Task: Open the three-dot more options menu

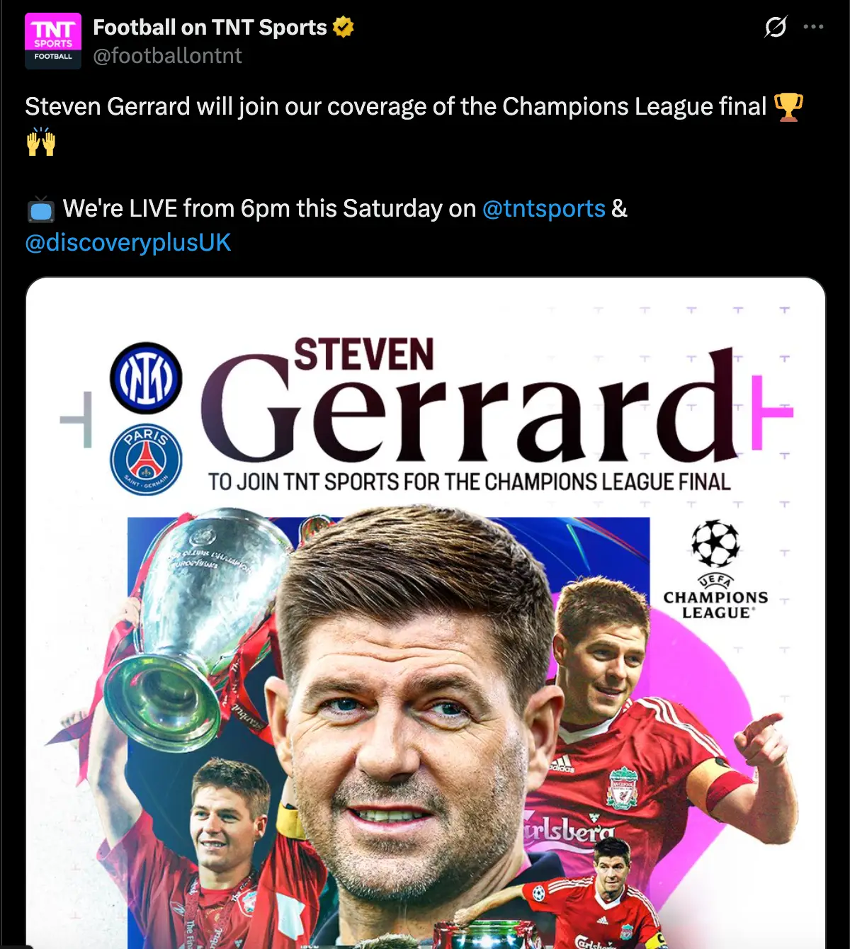Action: point(813,27)
